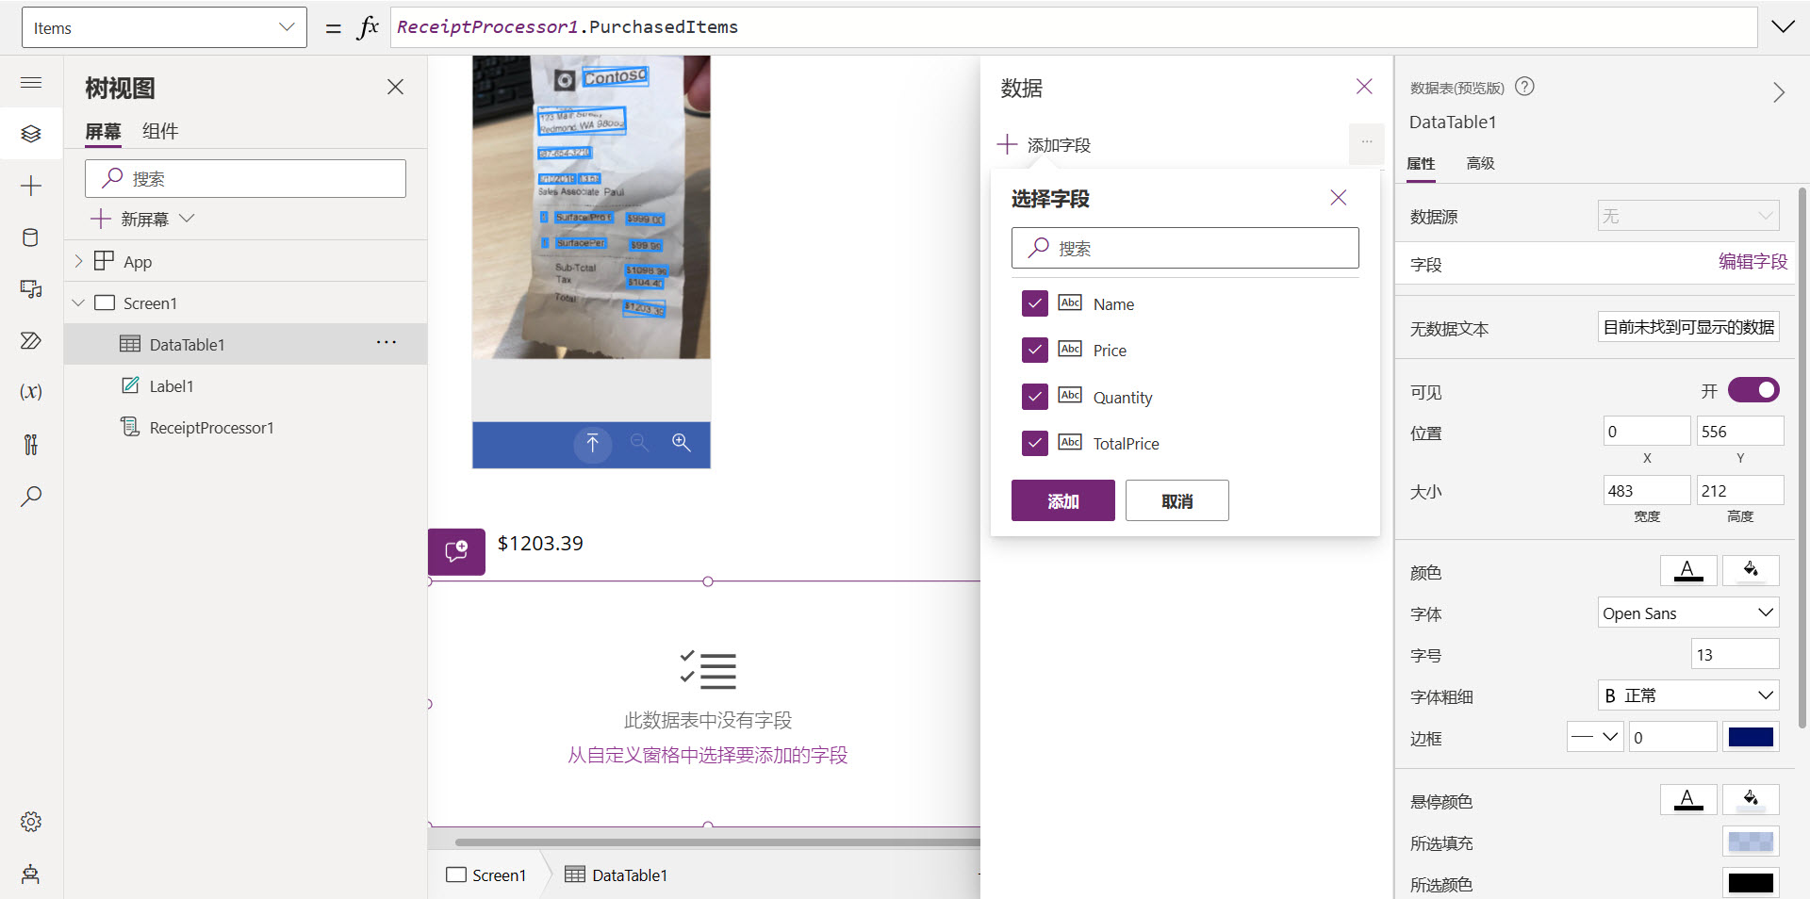Open the Search magnifier in rail
The height and width of the screenshot is (899, 1810).
[x=31, y=496]
